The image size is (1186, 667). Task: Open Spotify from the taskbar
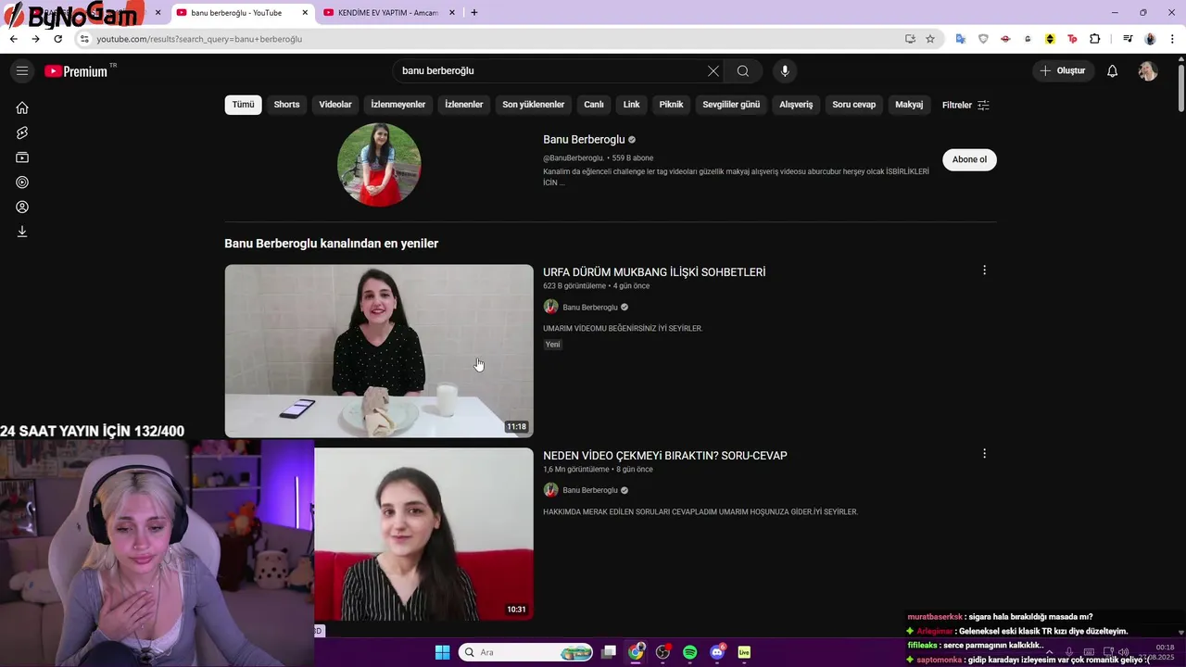pyautogui.click(x=690, y=652)
